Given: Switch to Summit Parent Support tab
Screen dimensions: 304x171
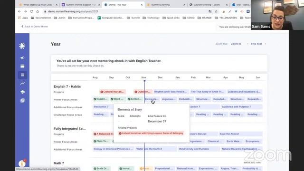Looking at the screenshot, I should (81, 5).
